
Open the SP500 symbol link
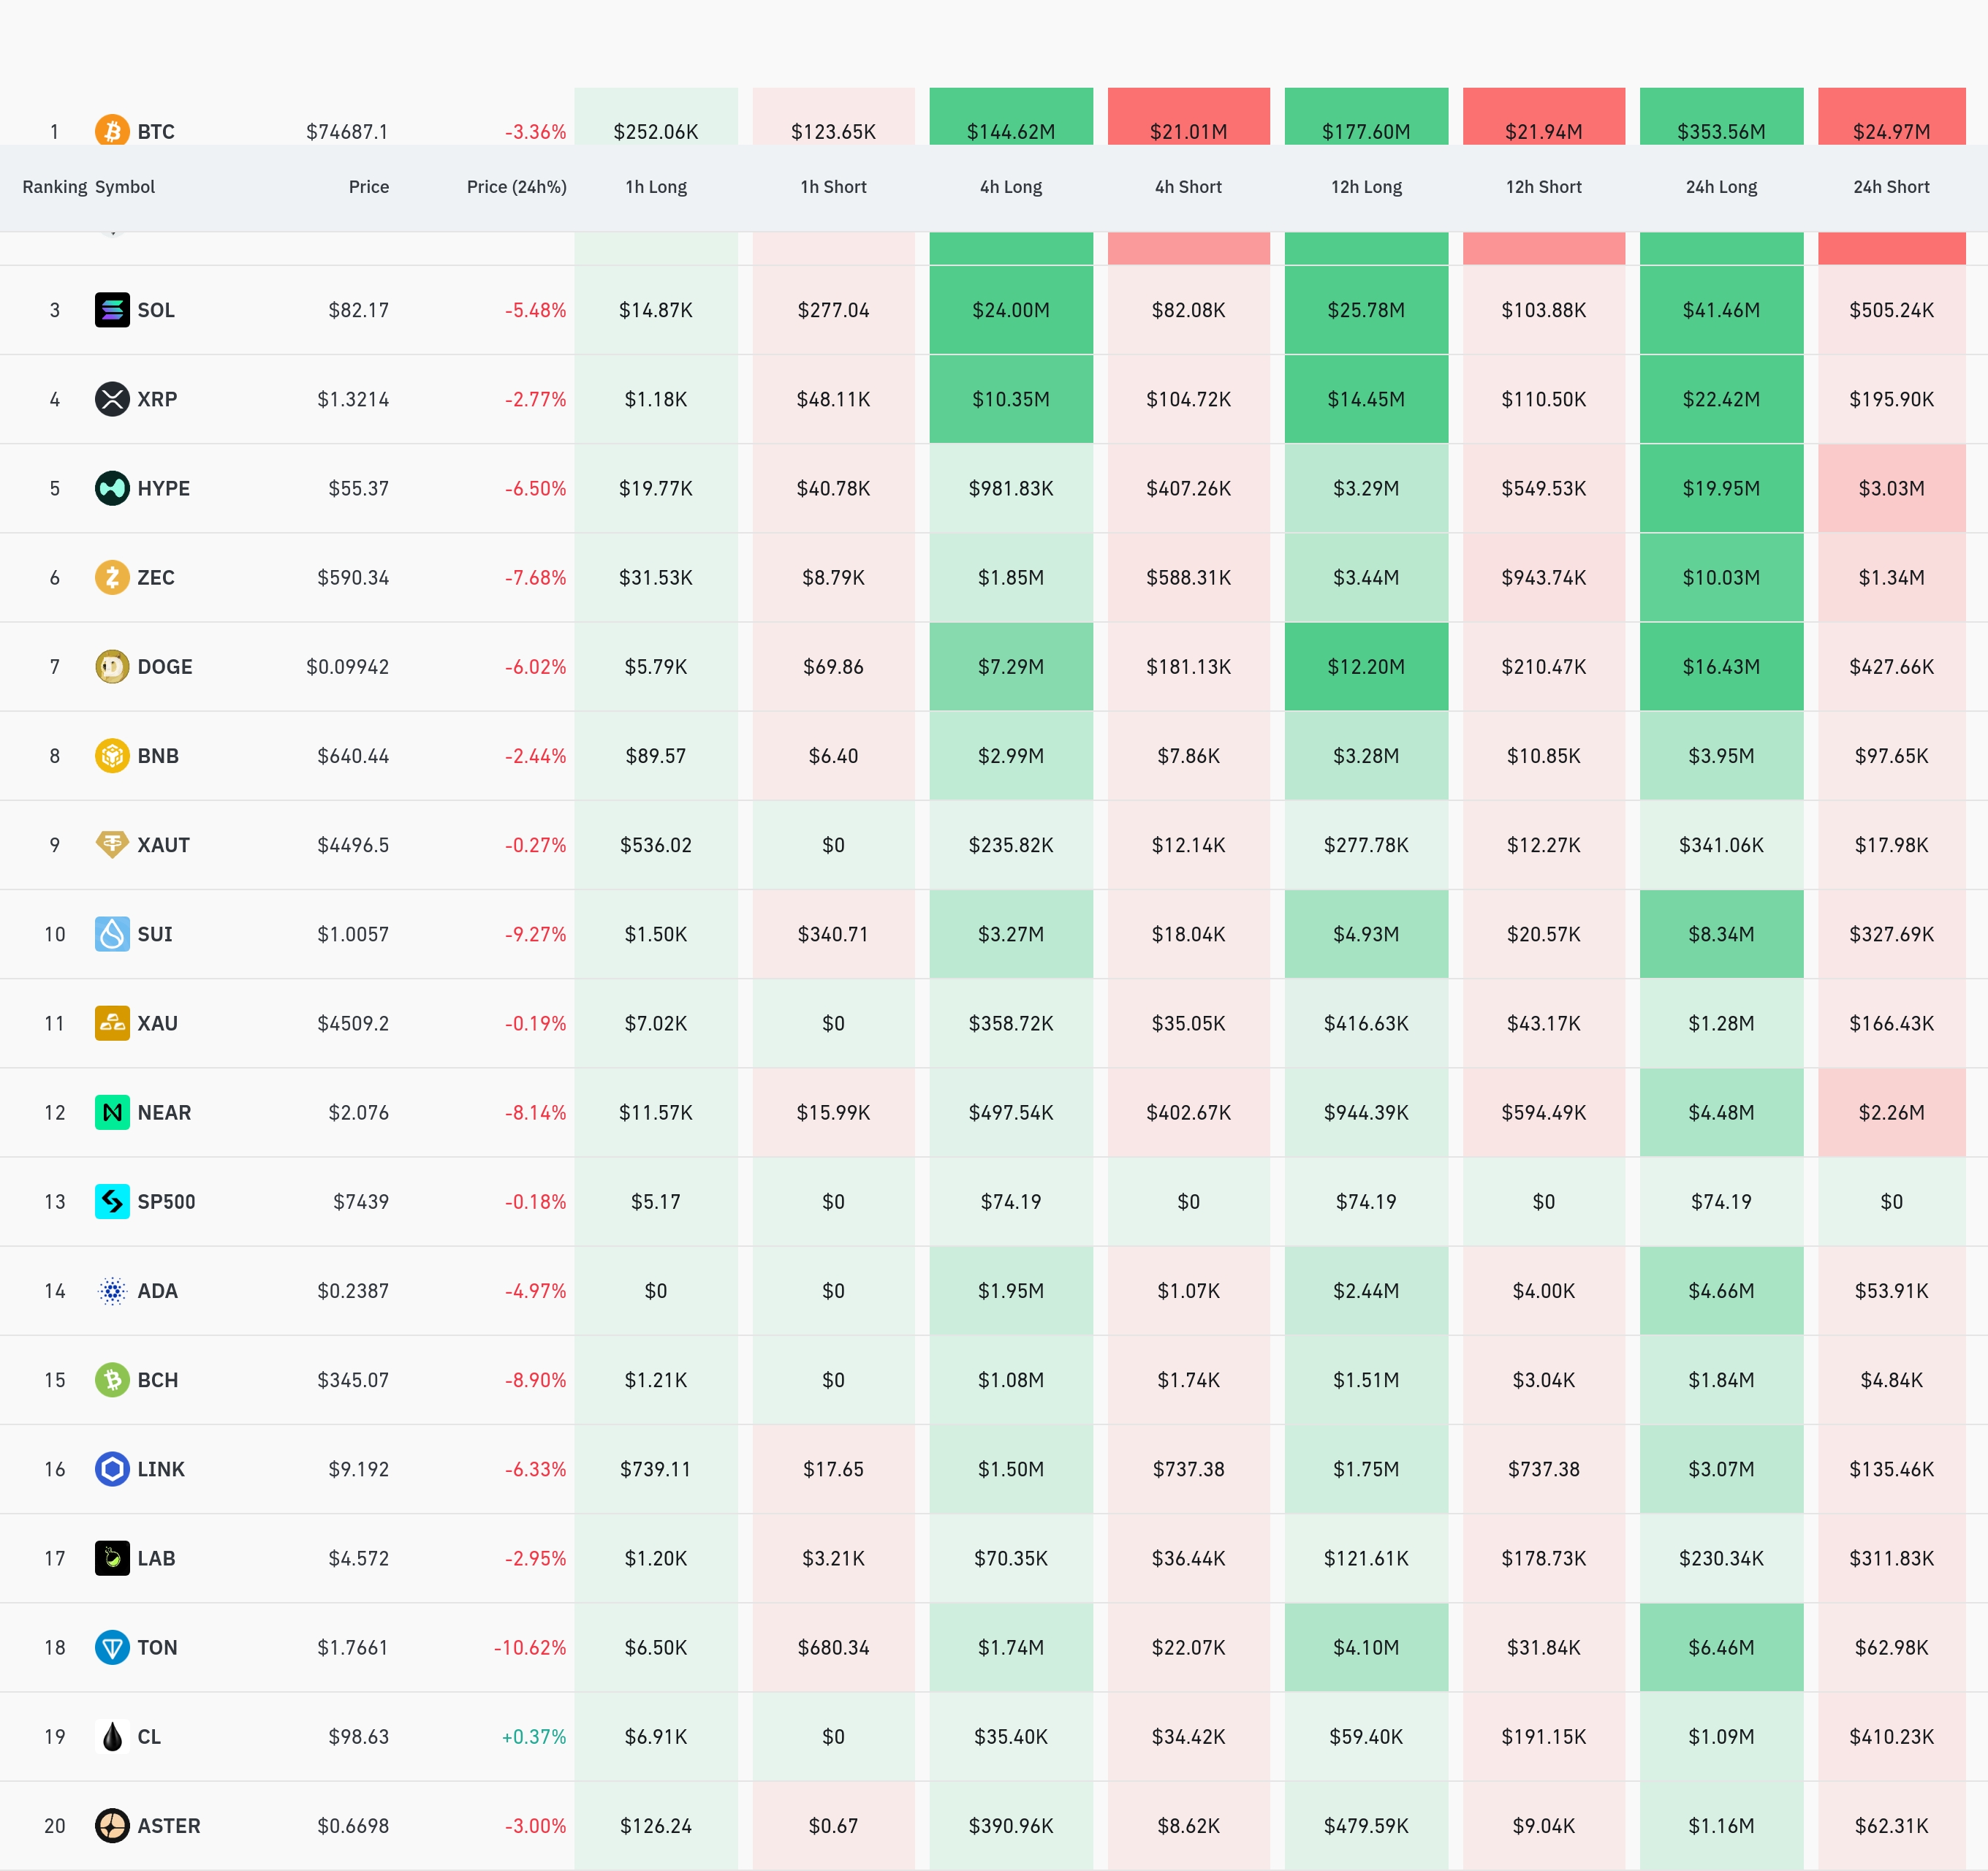[166, 1201]
